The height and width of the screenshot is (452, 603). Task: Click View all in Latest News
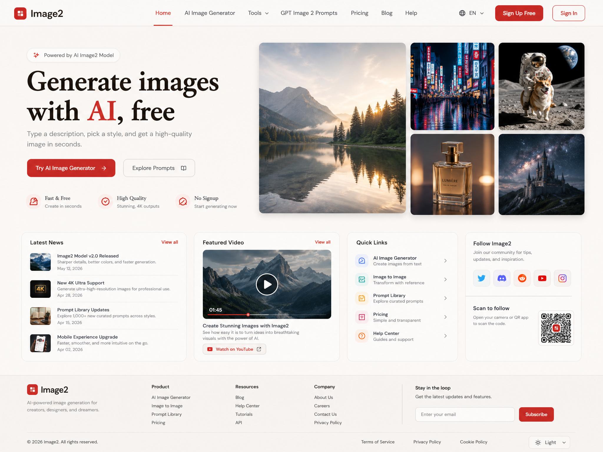(170, 242)
